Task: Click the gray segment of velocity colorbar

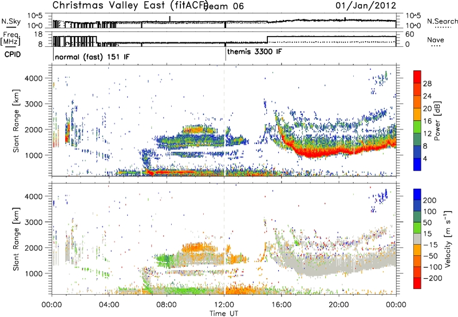Action: pos(417,239)
